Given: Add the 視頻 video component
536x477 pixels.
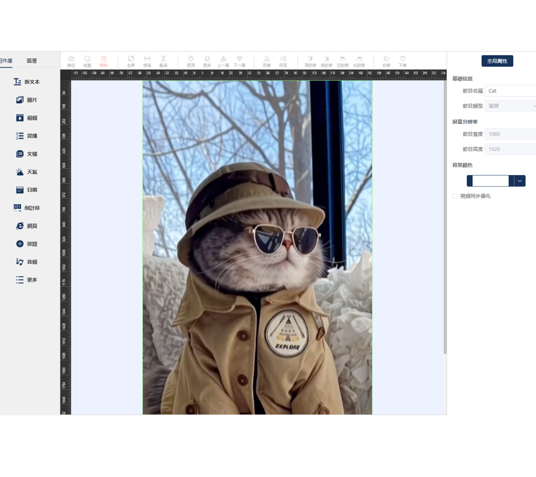Looking at the screenshot, I should pyautogui.click(x=27, y=118).
